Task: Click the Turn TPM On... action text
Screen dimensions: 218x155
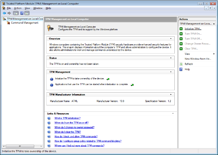Action: point(193,34)
